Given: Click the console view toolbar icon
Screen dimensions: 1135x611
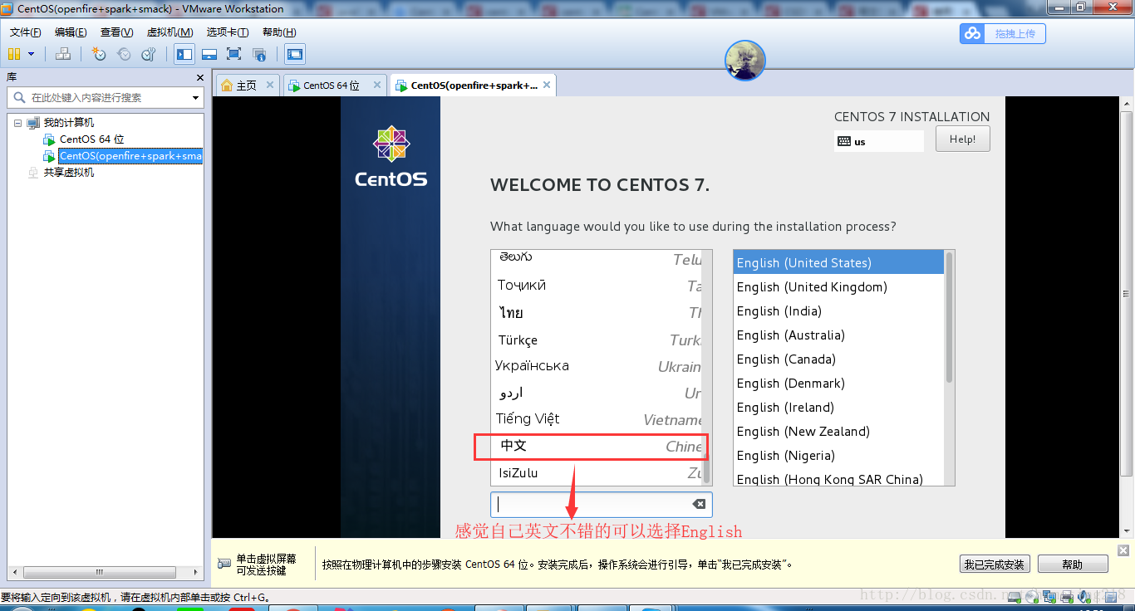Looking at the screenshot, I should coord(295,54).
